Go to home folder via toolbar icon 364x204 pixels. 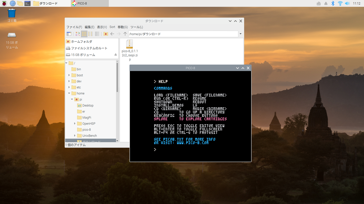(106, 34)
